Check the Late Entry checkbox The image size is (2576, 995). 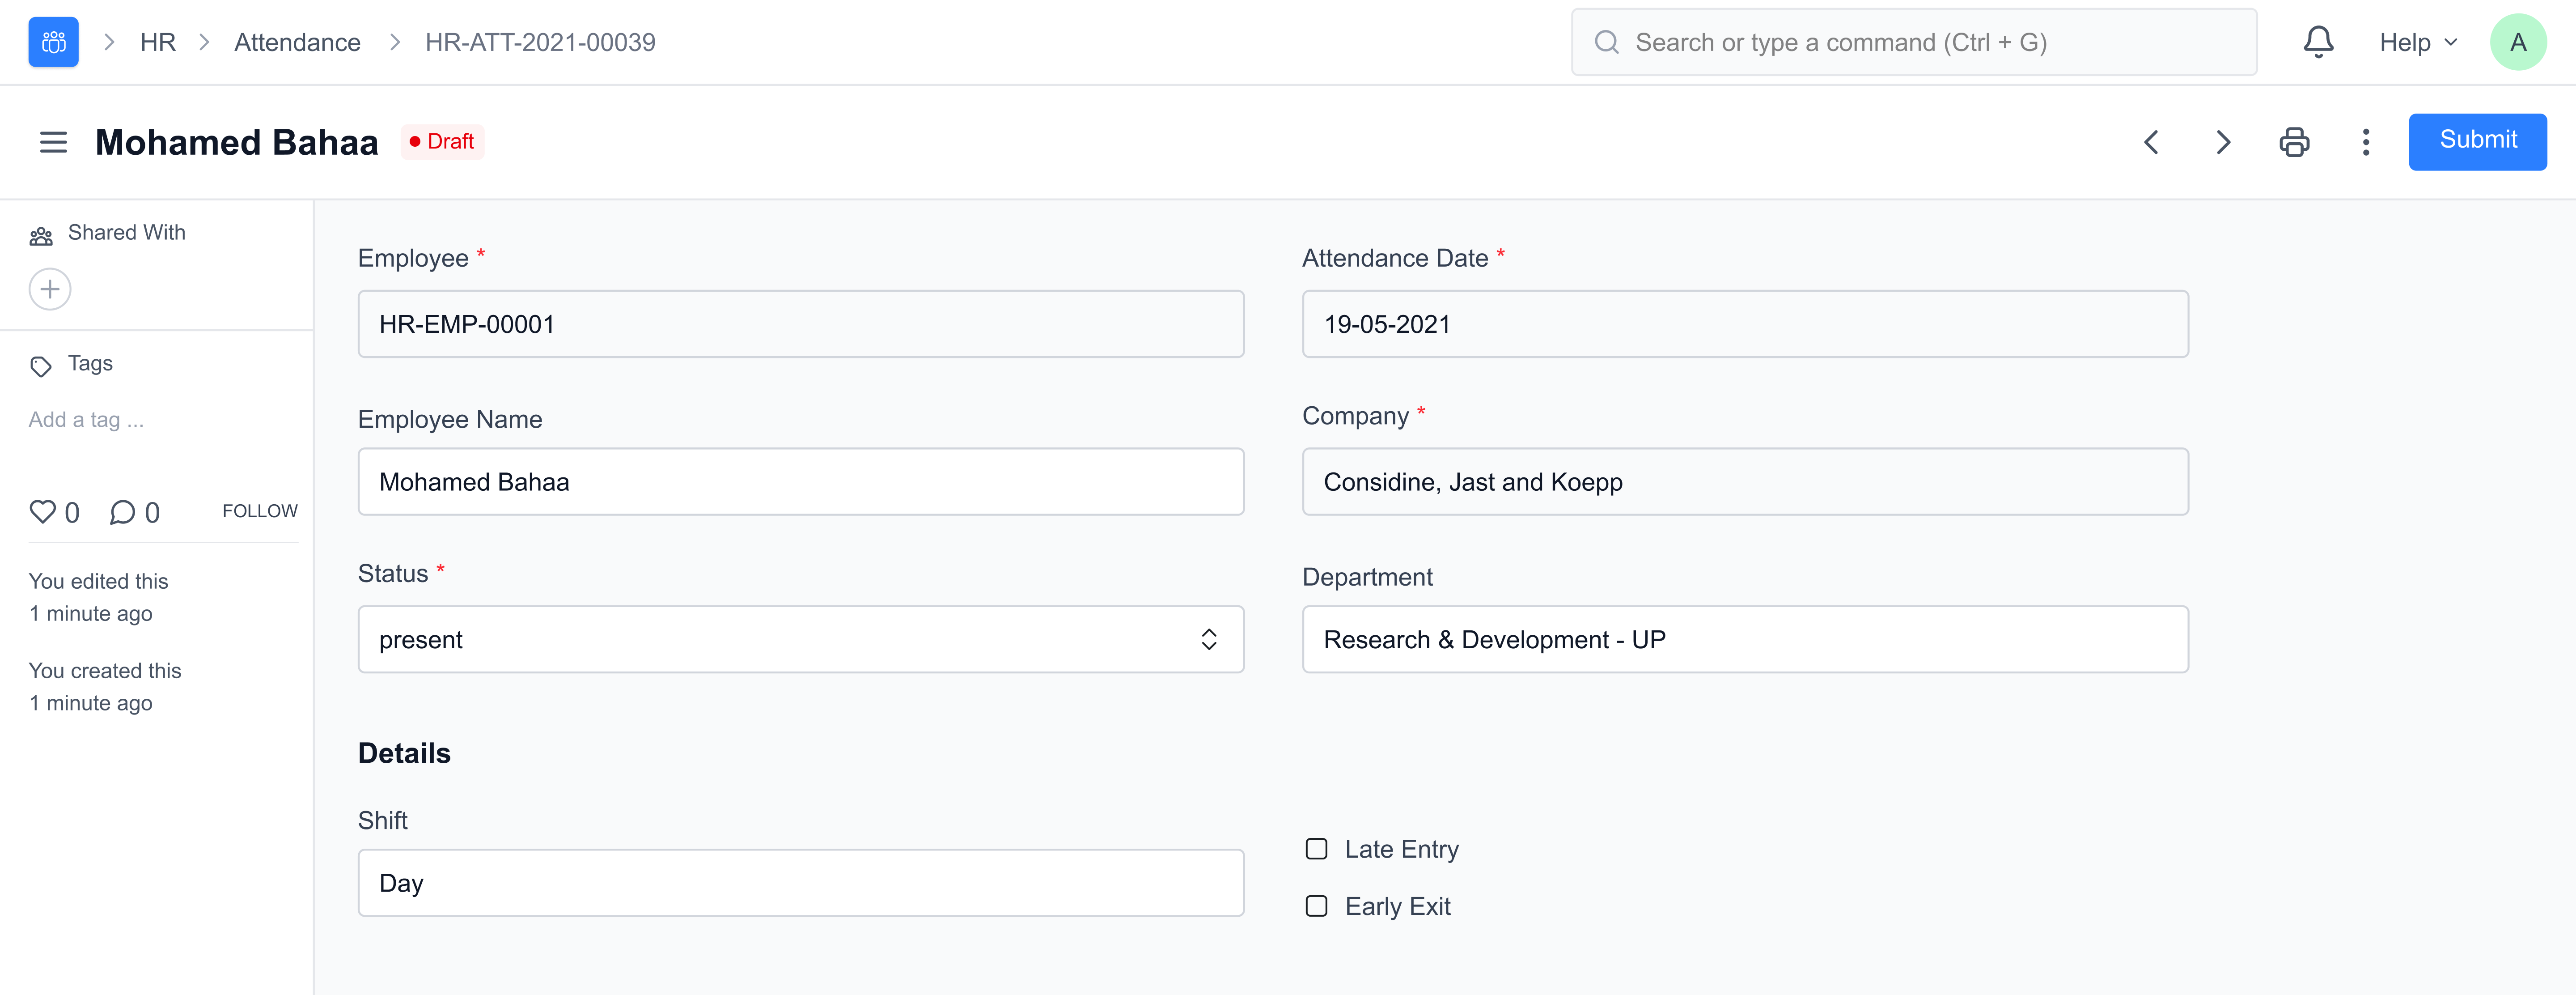[1316, 849]
